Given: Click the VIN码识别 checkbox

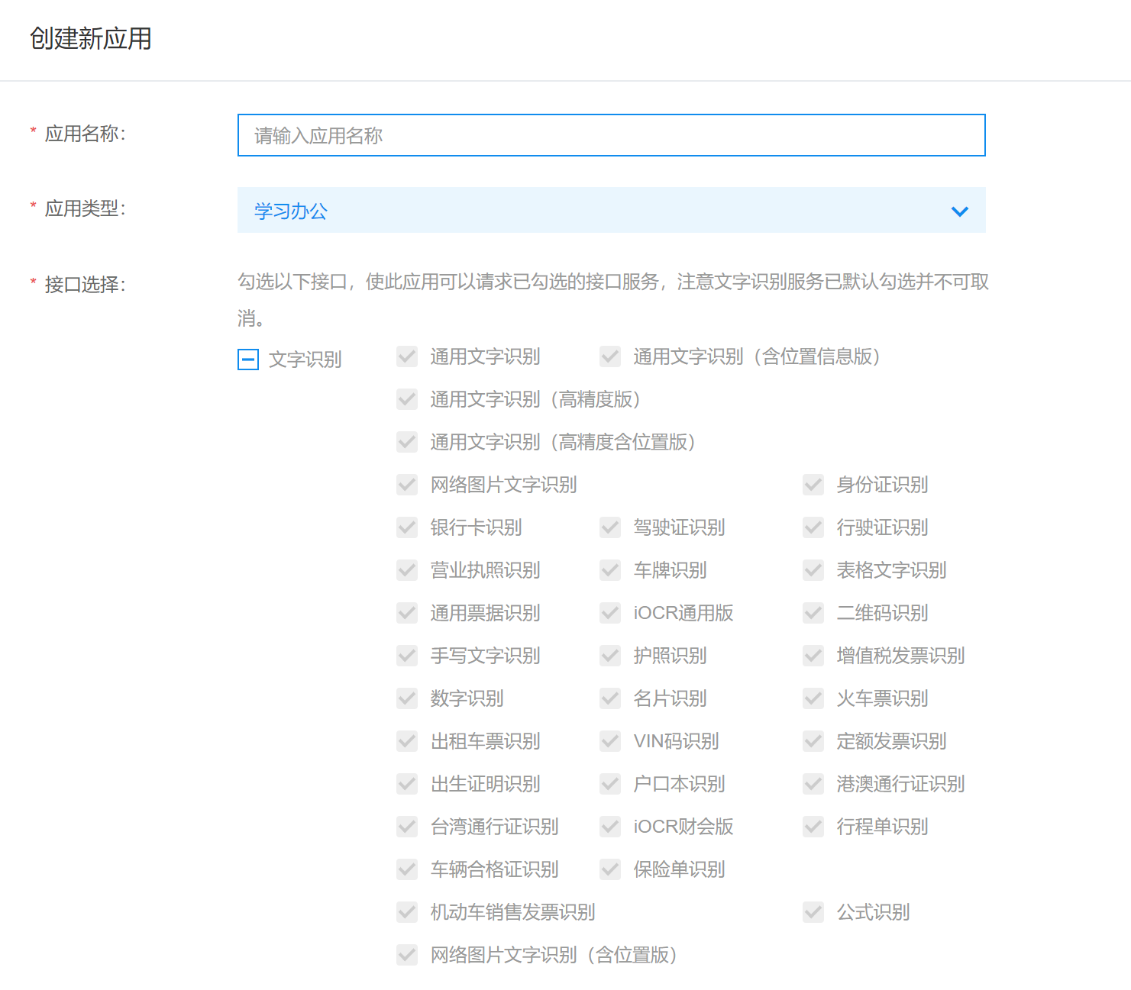Looking at the screenshot, I should 610,741.
